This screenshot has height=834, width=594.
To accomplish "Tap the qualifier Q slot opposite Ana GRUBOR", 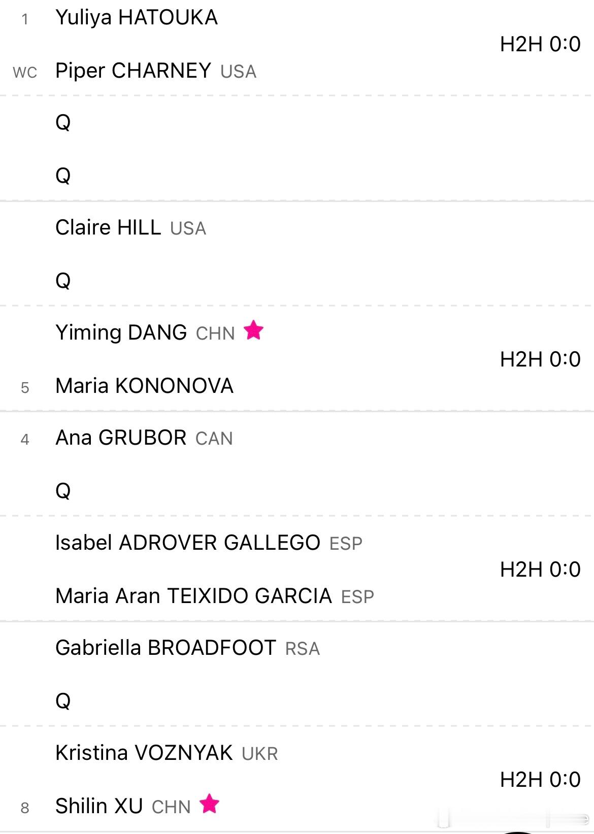I will [x=63, y=490].
